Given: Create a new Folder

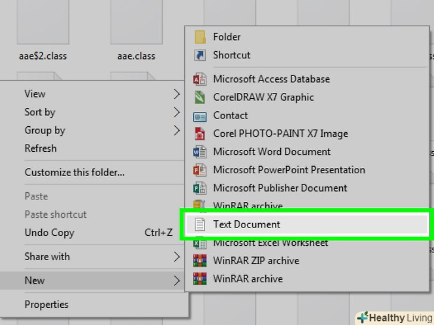Looking at the screenshot, I should 307,37.
